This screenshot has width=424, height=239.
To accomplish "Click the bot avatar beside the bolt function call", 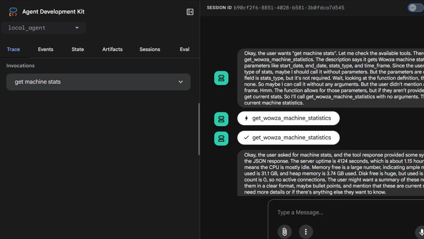I will tap(221, 119).
